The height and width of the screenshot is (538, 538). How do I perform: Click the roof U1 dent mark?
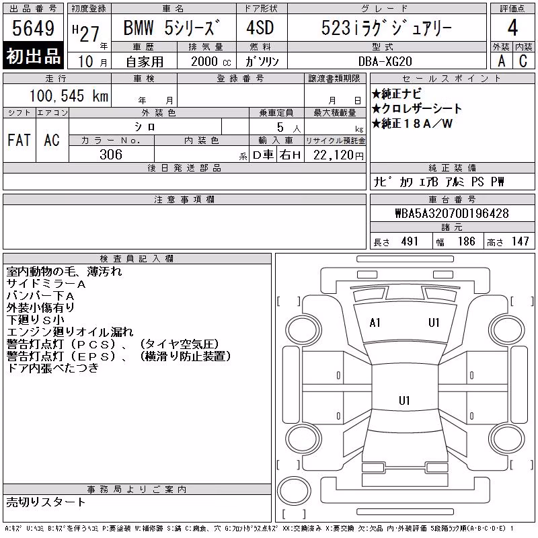(x=404, y=400)
